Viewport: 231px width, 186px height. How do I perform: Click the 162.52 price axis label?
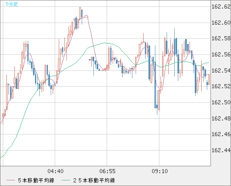point(221,86)
